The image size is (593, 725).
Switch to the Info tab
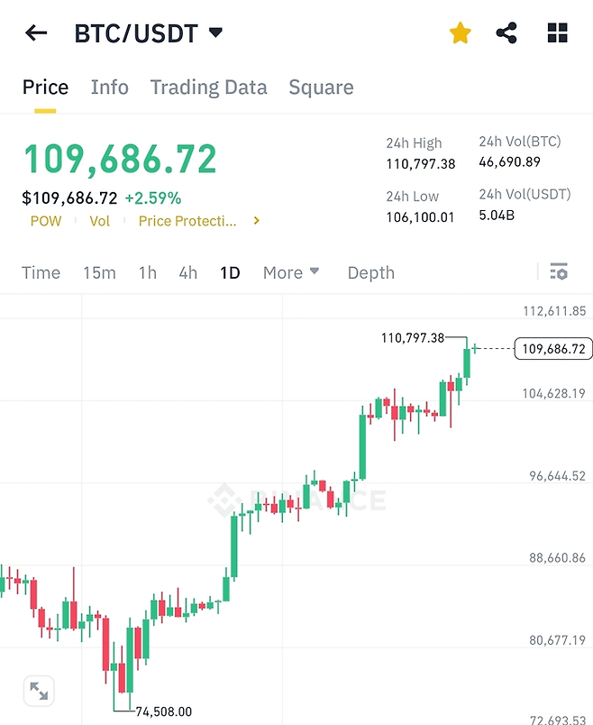(x=110, y=87)
